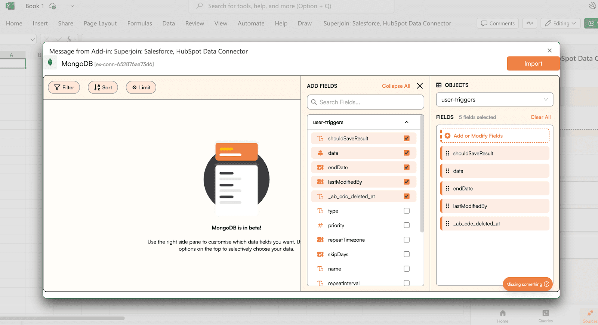This screenshot has height=325, width=598.
Task: Switch to the Data ribbon tab
Action: pyautogui.click(x=169, y=23)
